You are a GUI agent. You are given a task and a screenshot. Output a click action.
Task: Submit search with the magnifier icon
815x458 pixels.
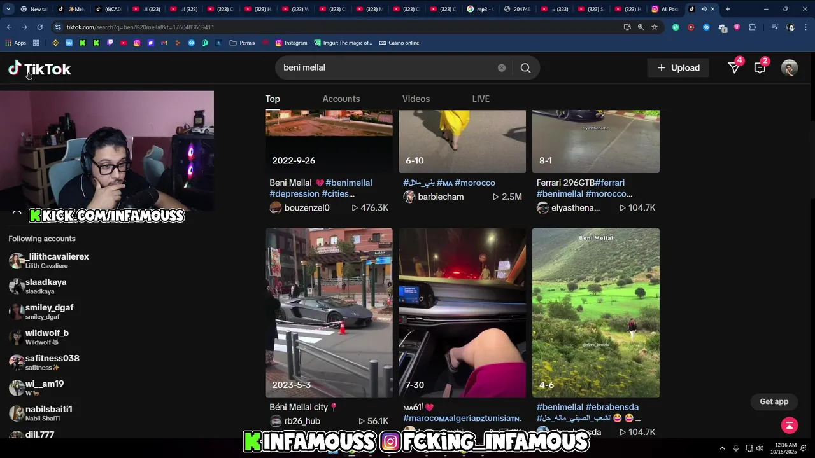point(525,68)
